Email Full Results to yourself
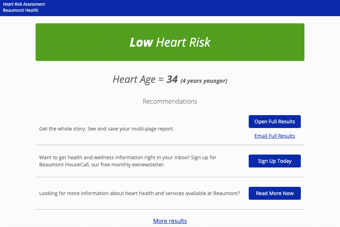340x227 pixels. (274, 136)
